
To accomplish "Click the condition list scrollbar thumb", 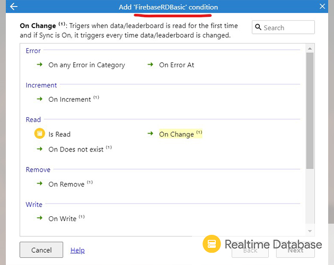I will click(310, 111).
